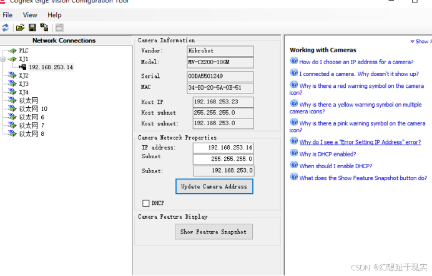Open 'Why do I see Error Setting IP Address' link

pos(360,142)
